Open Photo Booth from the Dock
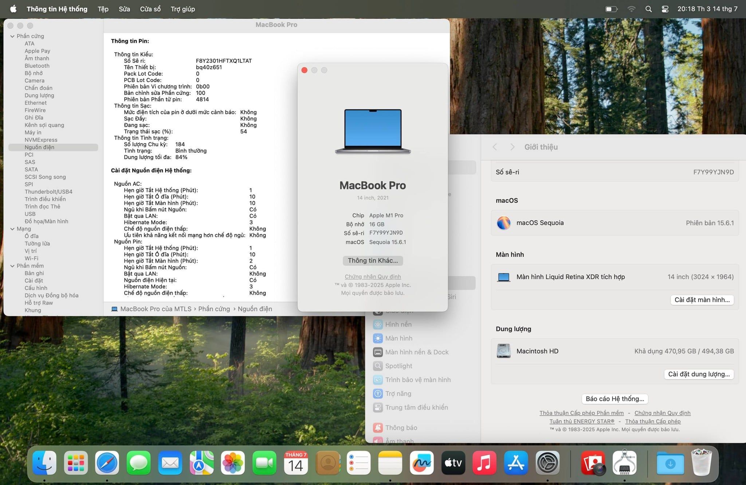Viewport: 746px width, 485px height. click(x=593, y=463)
